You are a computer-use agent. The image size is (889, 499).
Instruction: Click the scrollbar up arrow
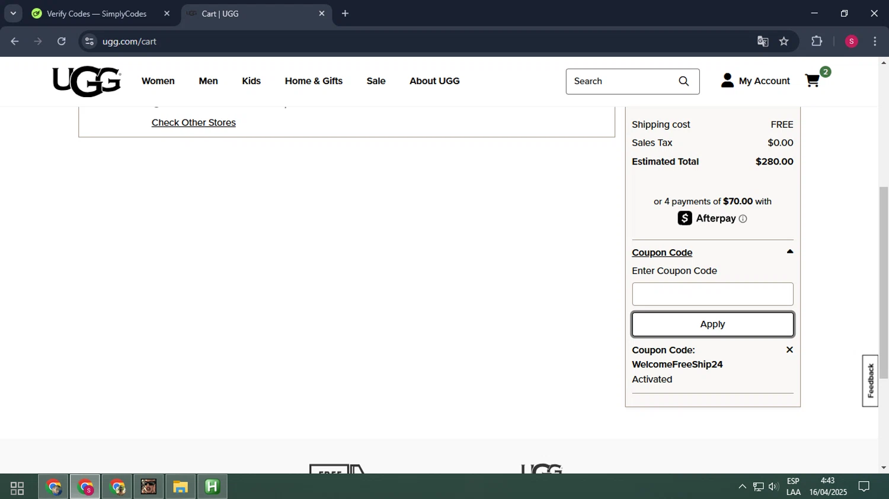pyautogui.click(x=884, y=62)
